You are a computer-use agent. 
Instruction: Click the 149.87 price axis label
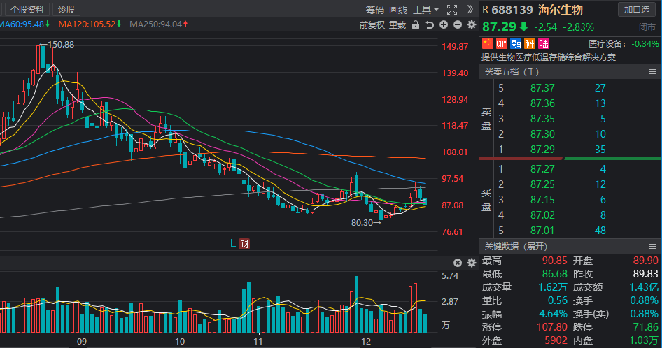click(x=455, y=46)
